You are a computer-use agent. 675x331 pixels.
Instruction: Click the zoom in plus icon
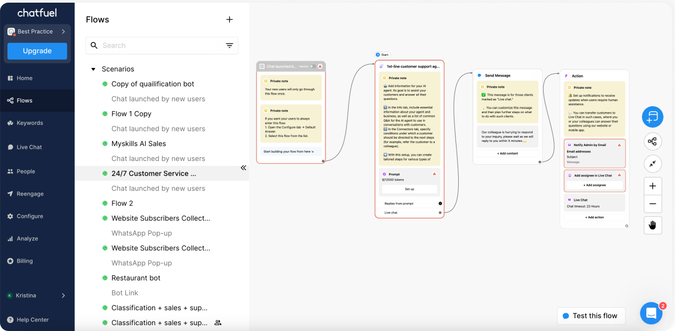point(653,186)
